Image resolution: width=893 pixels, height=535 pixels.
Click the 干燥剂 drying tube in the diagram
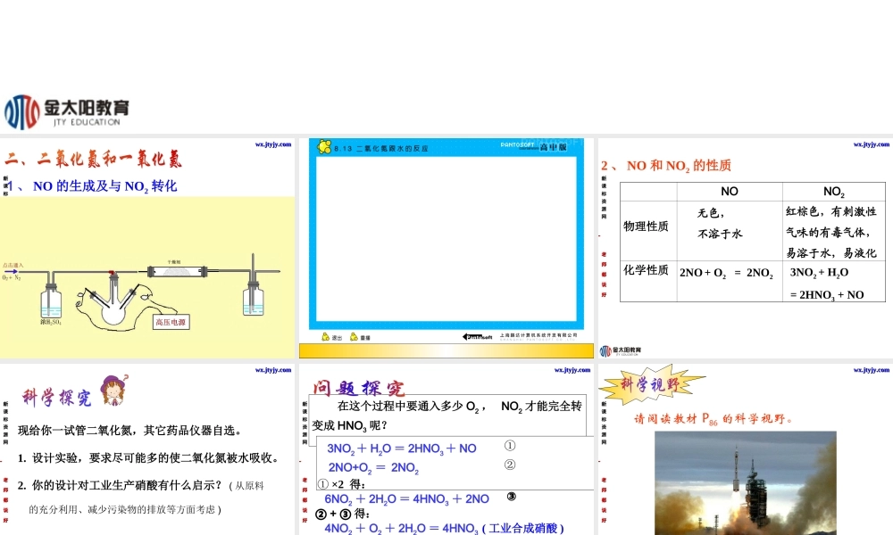tap(177, 271)
